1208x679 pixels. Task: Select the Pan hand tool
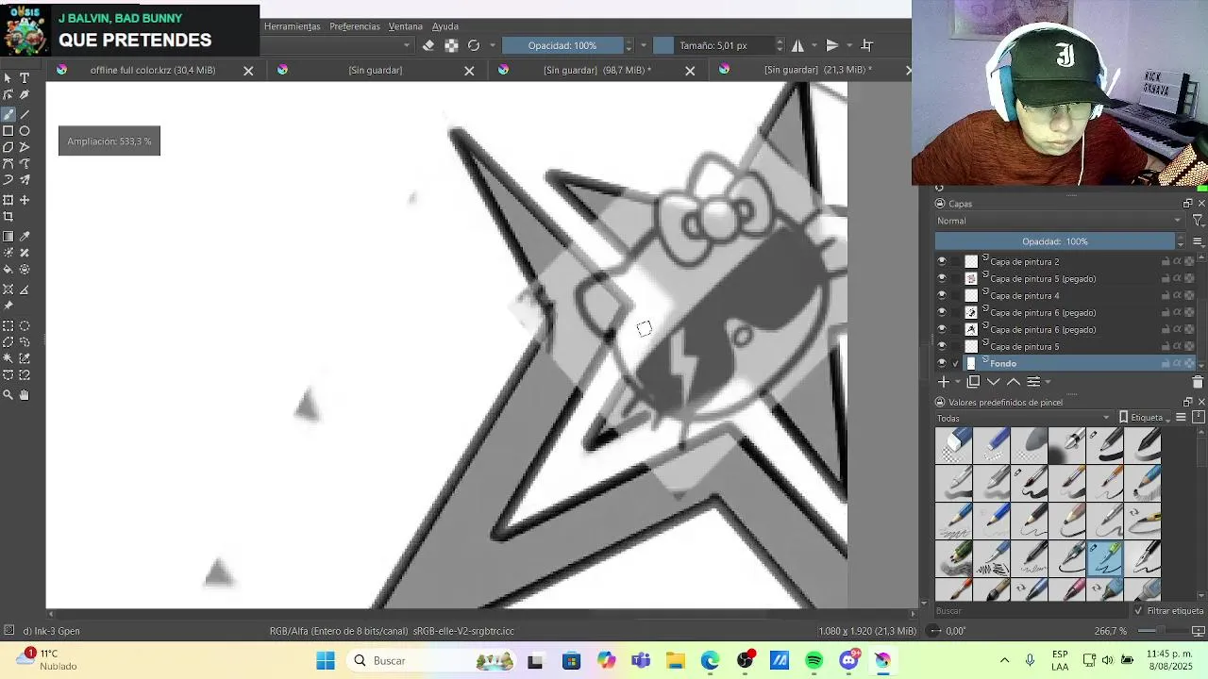(25, 395)
